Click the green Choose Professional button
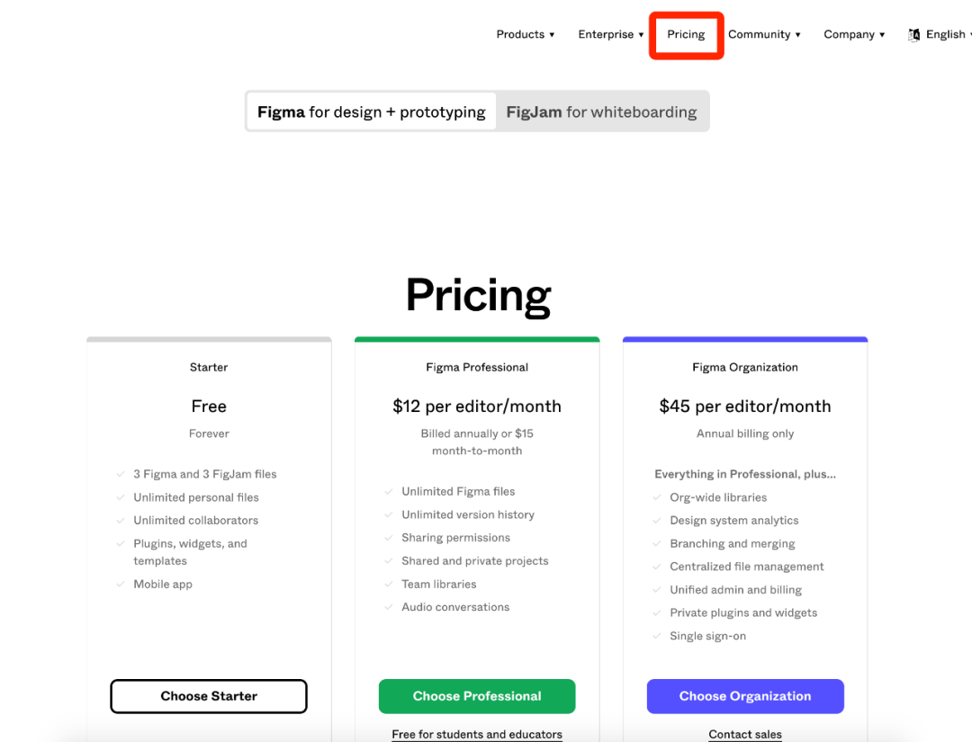Viewport: 972px width, 742px height. [x=477, y=696]
